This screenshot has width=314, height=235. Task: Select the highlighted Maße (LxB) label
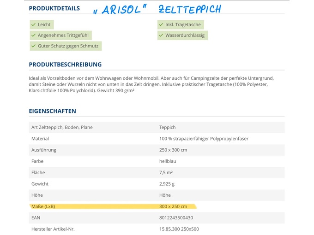(x=43, y=206)
